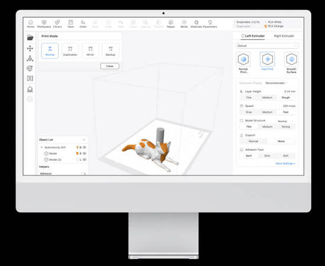Toggle visibility of the 3mf file row

click(84, 147)
